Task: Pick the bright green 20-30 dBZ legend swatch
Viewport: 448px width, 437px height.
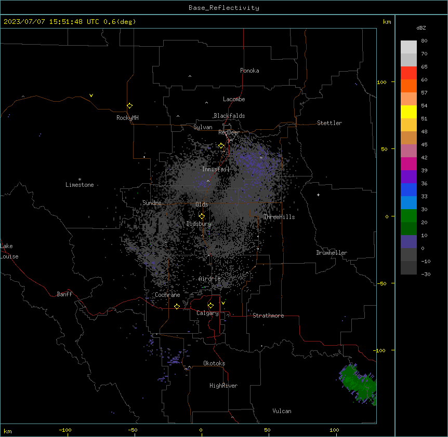Action: (x=409, y=216)
